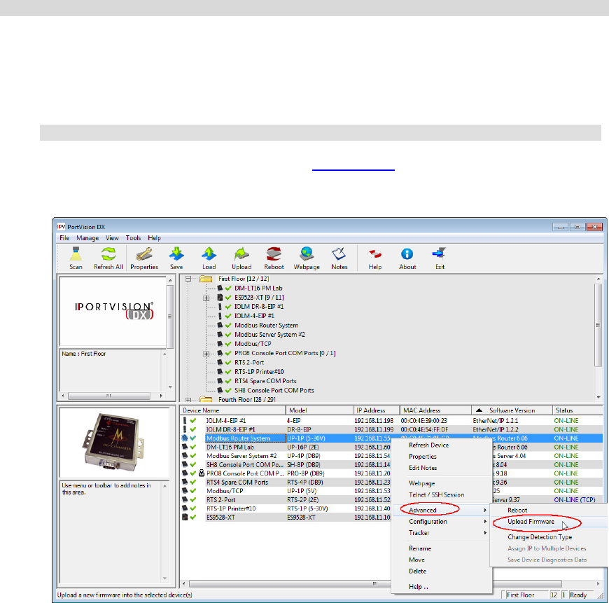Sort by the Device Name column header

[232, 410]
